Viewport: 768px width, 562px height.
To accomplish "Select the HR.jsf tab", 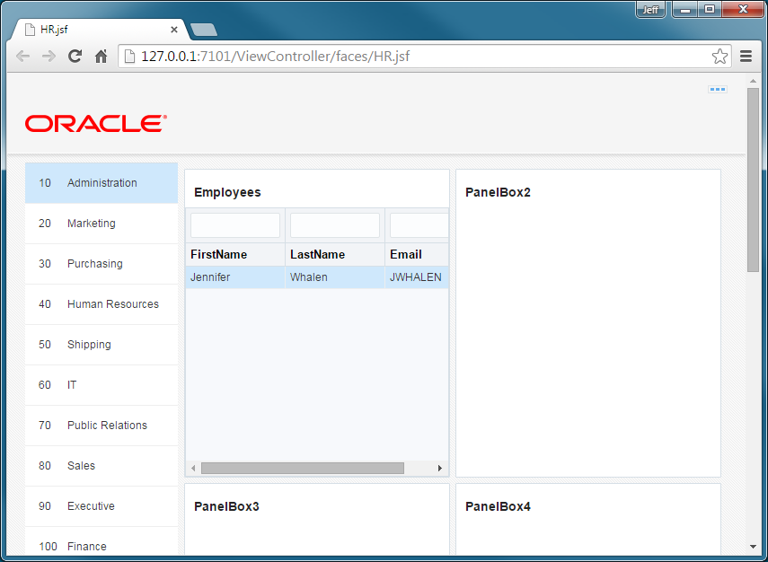I will (x=98, y=30).
